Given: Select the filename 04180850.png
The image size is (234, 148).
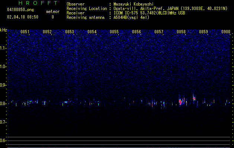Looking at the screenshot, I should (20, 10).
